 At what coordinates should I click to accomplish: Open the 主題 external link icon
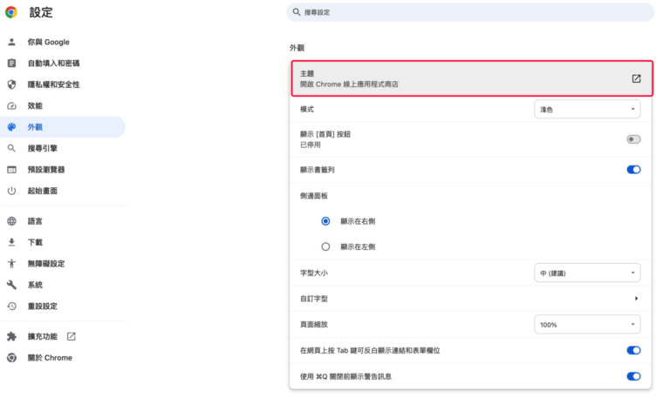pyautogui.click(x=636, y=78)
